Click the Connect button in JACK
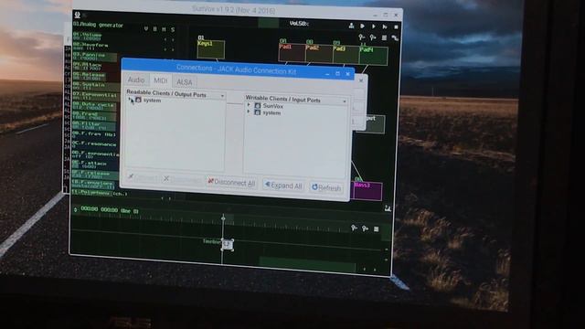Screen dimensions: 585x329 (143, 177)
